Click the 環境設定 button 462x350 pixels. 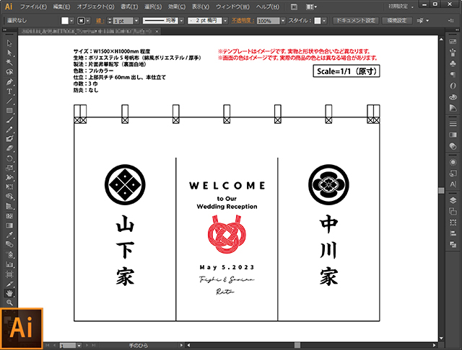click(397, 21)
